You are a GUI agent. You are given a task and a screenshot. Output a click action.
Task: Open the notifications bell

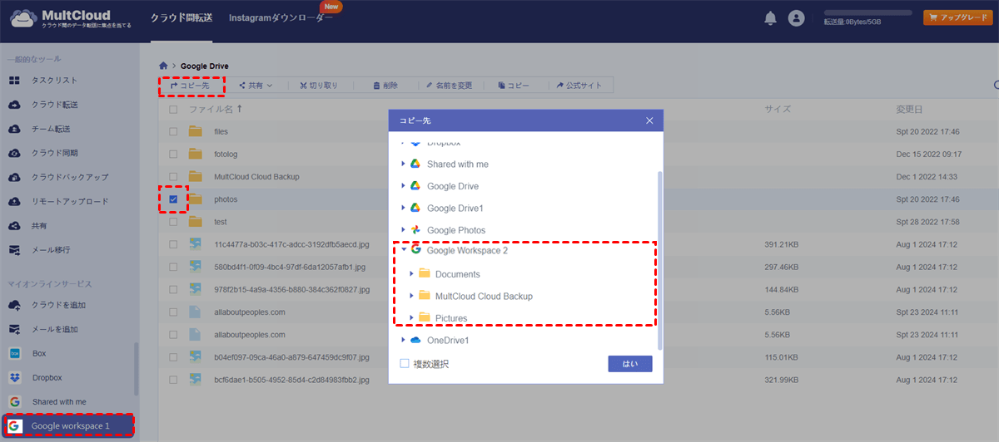770,17
